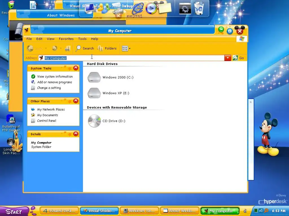289x216 pixels.
Task: Click the About Windows window title bar
Action: pyautogui.click(x=54, y=15)
